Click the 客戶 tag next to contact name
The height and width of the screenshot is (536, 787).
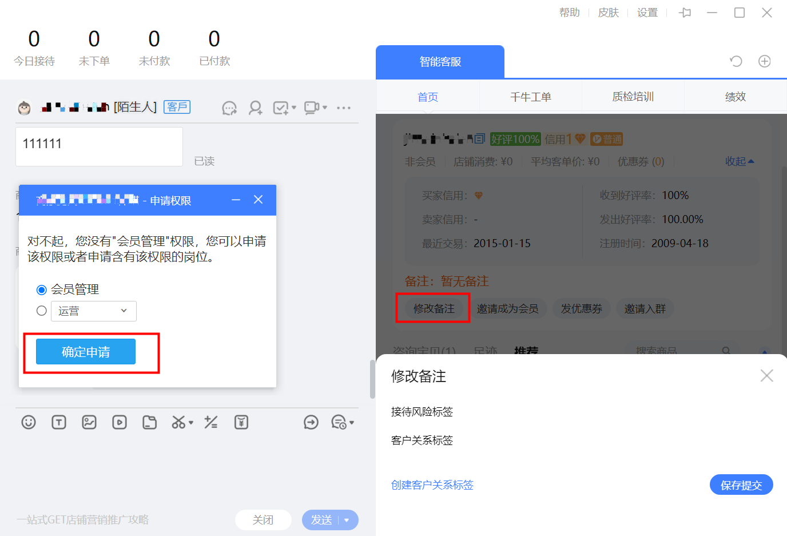pyautogui.click(x=177, y=107)
